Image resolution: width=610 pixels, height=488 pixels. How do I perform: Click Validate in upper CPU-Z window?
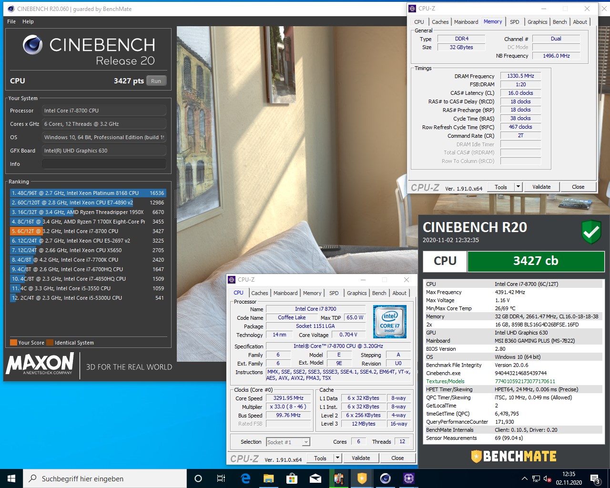[541, 187]
